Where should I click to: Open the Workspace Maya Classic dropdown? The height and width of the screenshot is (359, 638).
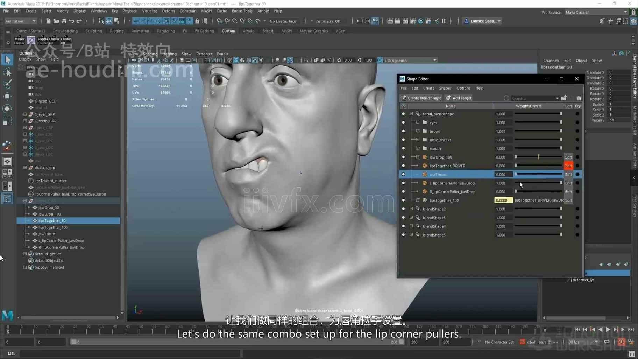(596, 12)
